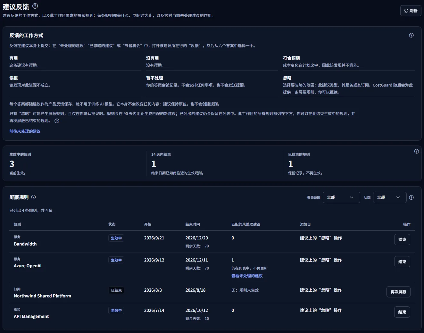Screen dimensions: 424x333
Task: Click Northwind Shared Platform rule name
Action: coord(42,296)
